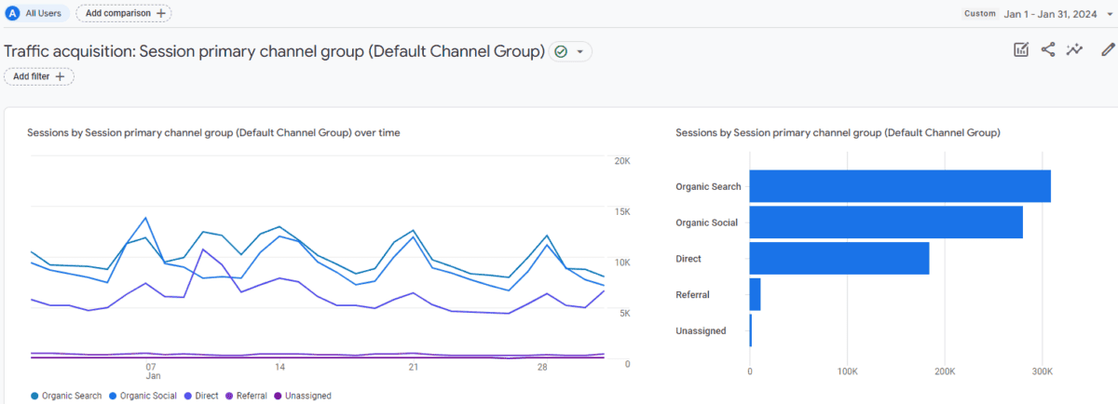The width and height of the screenshot is (1118, 404).
Task: Click the Referral legend entry
Action: 247,396
